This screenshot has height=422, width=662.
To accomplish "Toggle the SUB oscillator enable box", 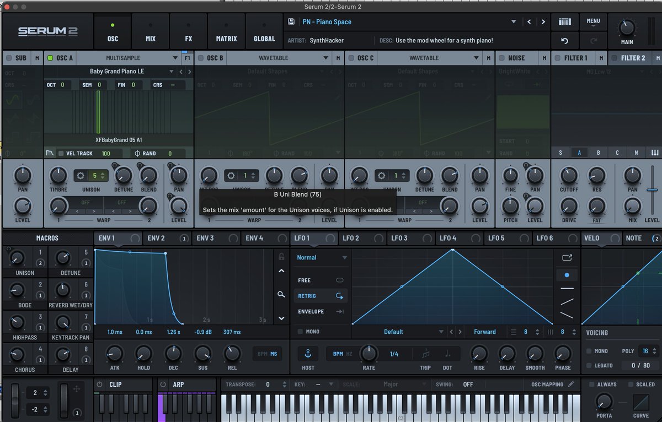I will click(x=8, y=58).
